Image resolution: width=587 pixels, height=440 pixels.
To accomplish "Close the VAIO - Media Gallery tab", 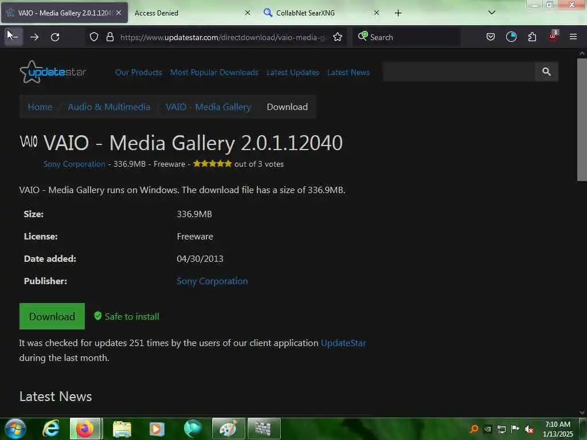I will pyautogui.click(x=119, y=13).
